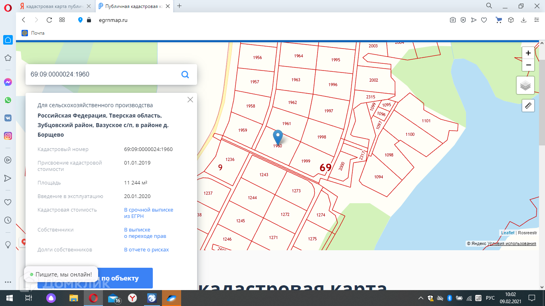The height and width of the screenshot is (306, 545).
Task: Open the Speed Dial start page grid
Action: click(62, 20)
